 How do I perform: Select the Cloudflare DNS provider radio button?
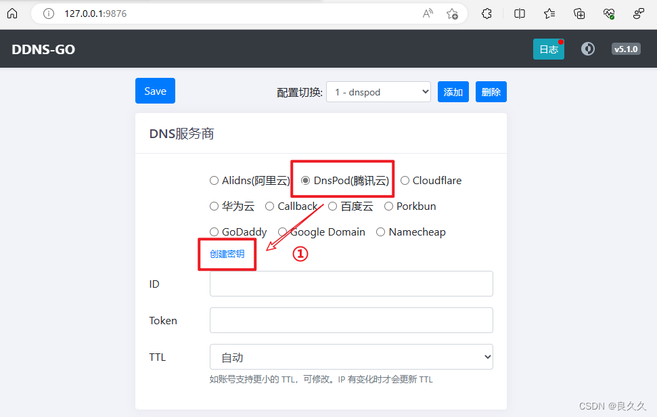click(404, 180)
